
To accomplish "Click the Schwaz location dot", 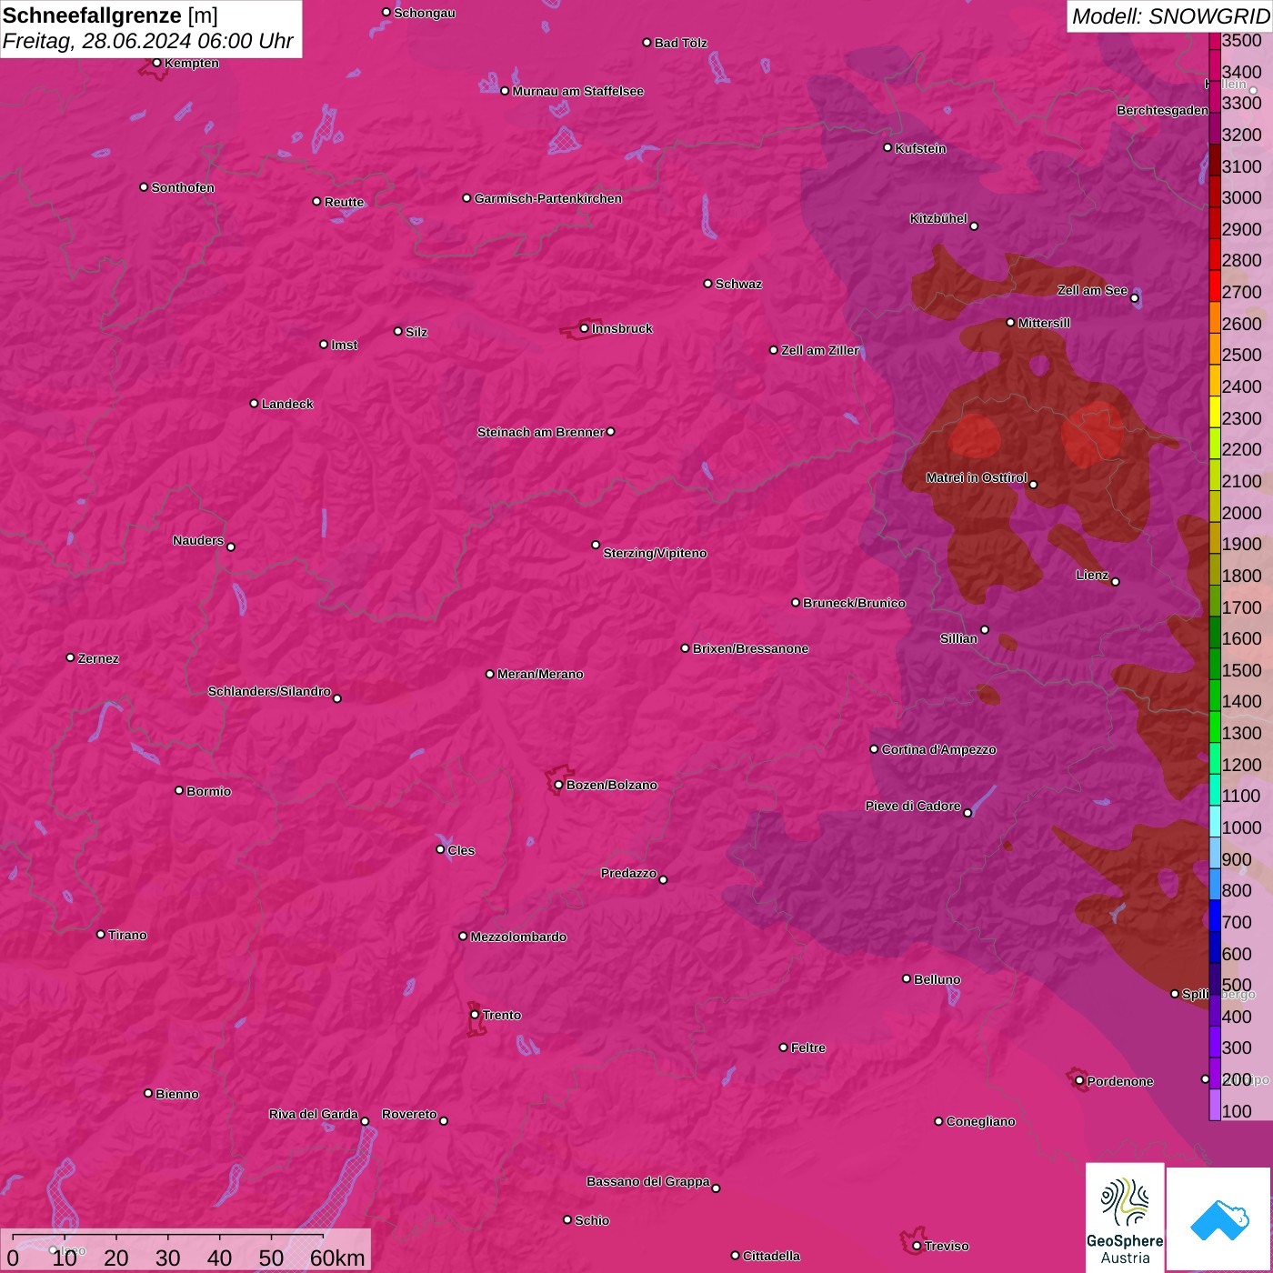I will pyautogui.click(x=707, y=284).
